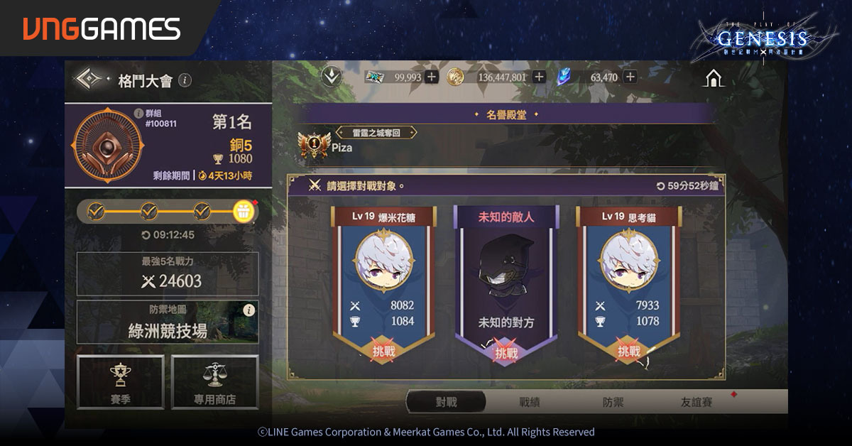Claim the reward basket on progress track

243,211
